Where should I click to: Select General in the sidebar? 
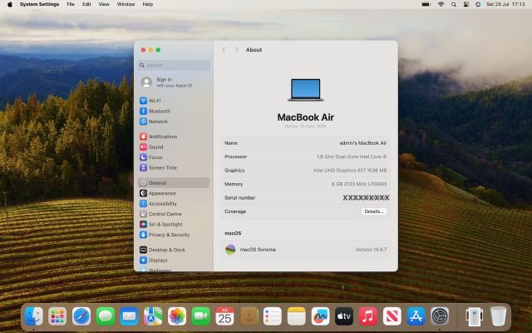[174, 183]
